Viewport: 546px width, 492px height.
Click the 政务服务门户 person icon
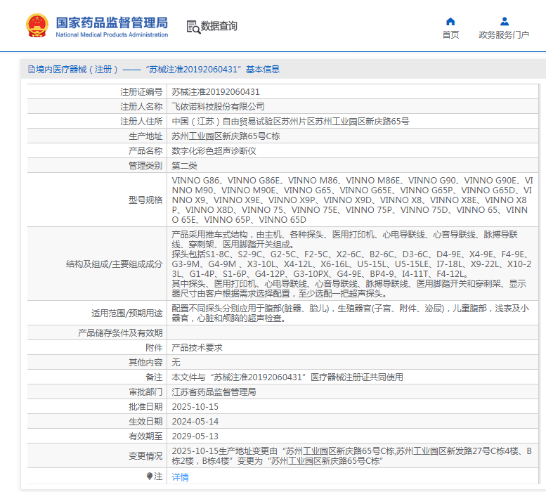pyautogui.click(x=504, y=21)
